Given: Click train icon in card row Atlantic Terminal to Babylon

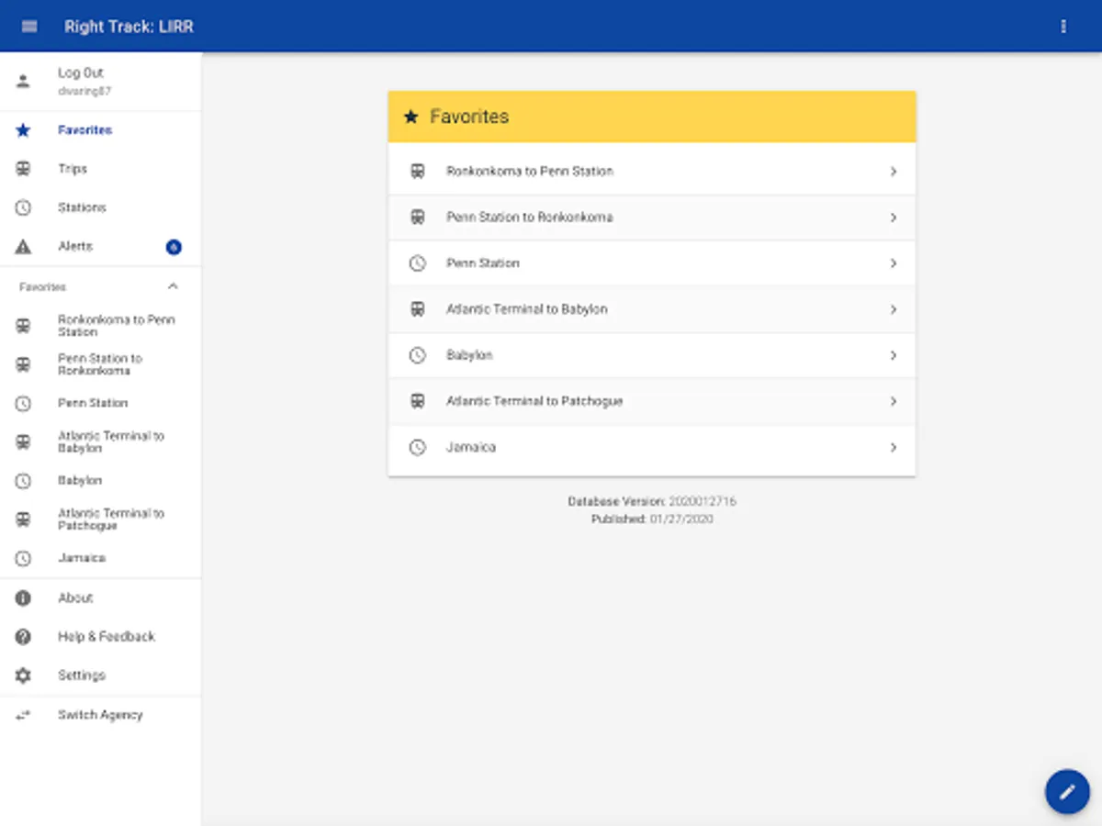Looking at the screenshot, I should (x=417, y=309).
